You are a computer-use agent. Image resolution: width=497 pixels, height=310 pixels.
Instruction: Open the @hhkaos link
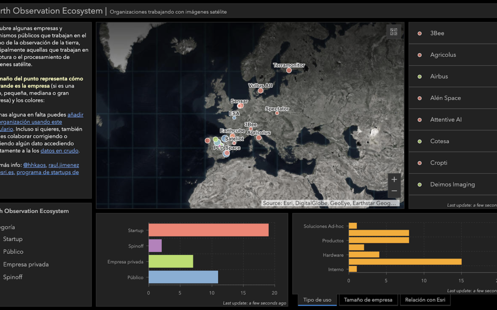pyautogui.click(x=34, y=165)
